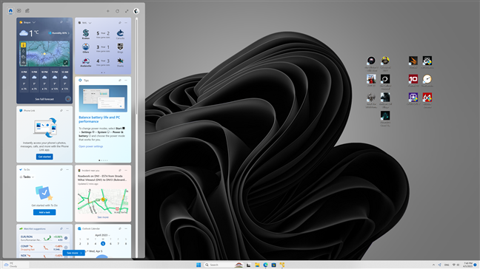
Task: Pin the NHL widget
Action: [120, 23]
